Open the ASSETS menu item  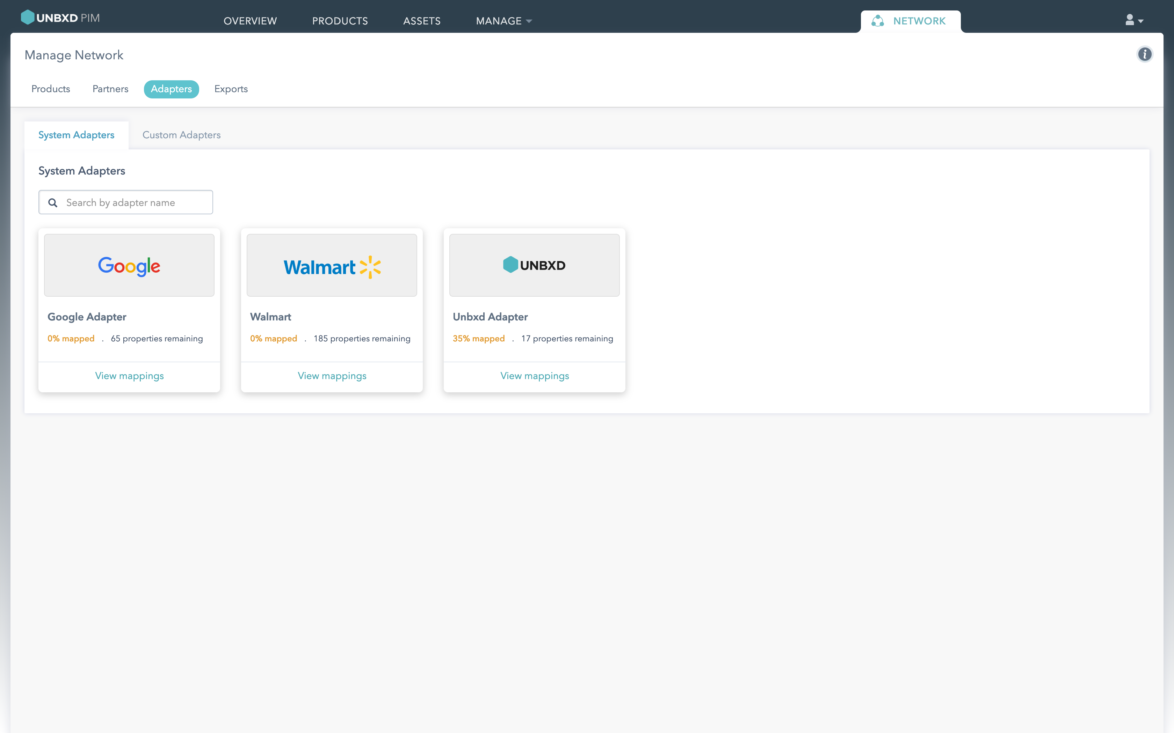click(422, 21)
